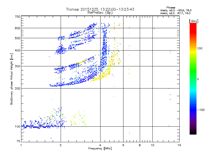Click the y-axis title "Stationary phase Virtual Height [km]"
The height and width of the screenshot is (158, 211).
[x=12, y=79]
